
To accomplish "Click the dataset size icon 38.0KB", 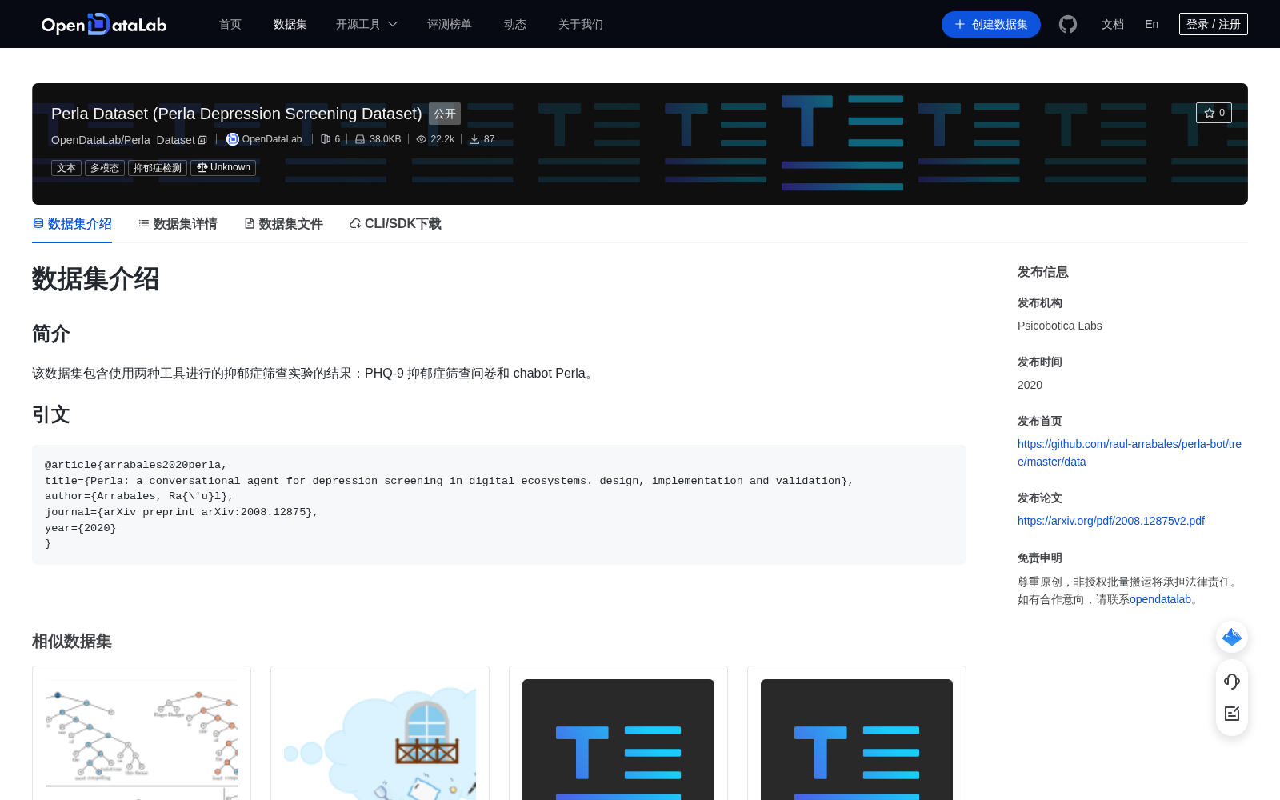I will [x=360, y=139].
